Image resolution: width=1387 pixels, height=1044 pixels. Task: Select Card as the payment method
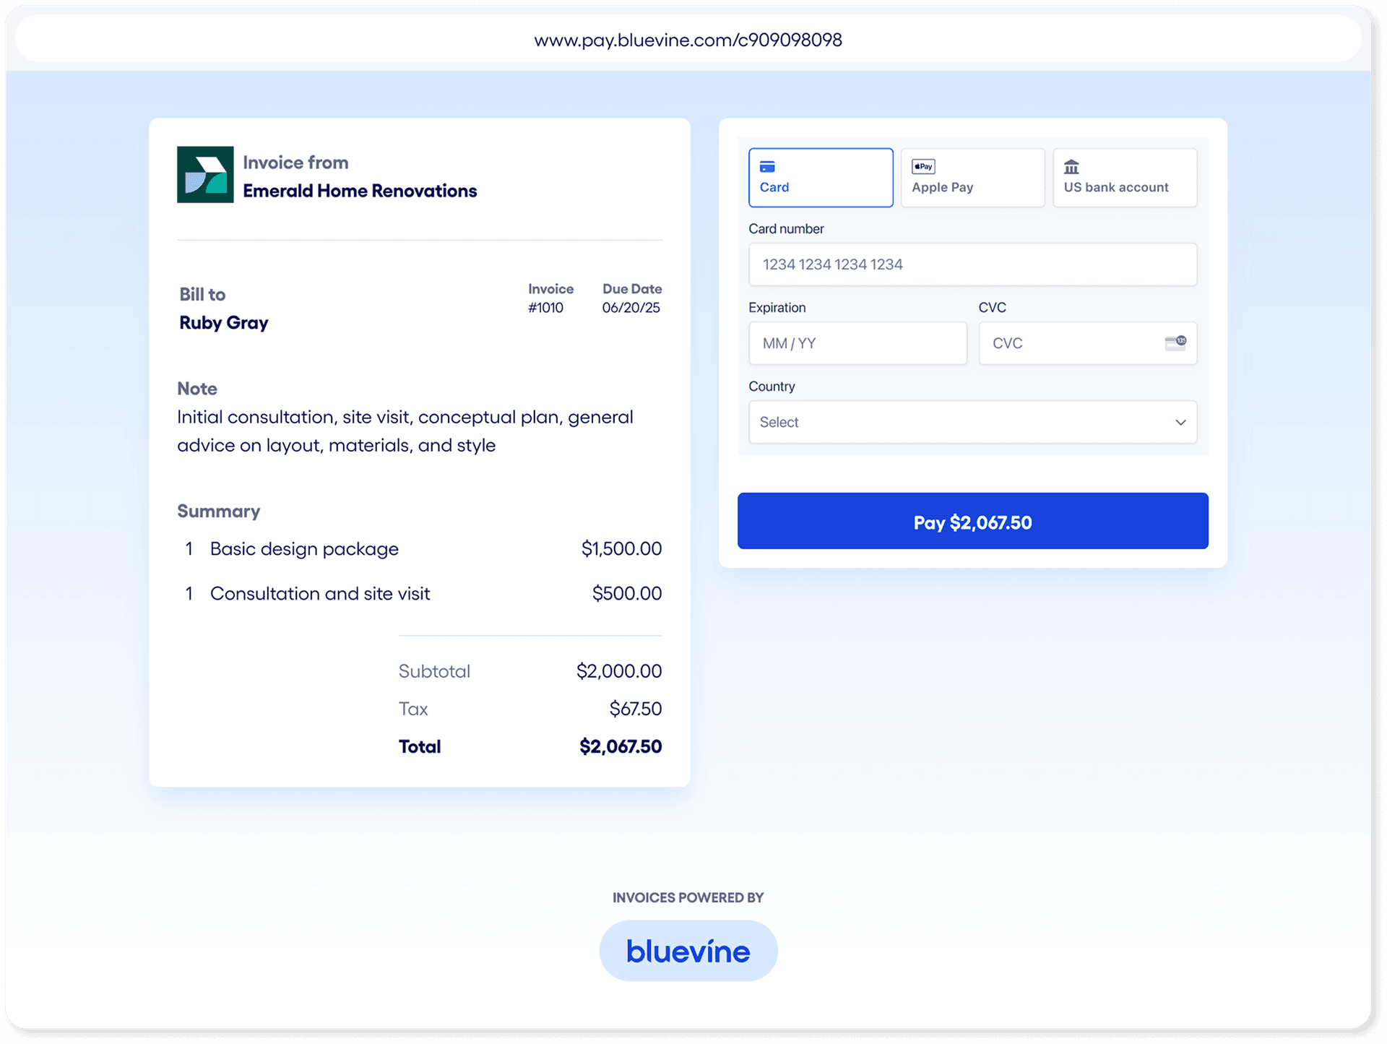(x=821, y=177)
